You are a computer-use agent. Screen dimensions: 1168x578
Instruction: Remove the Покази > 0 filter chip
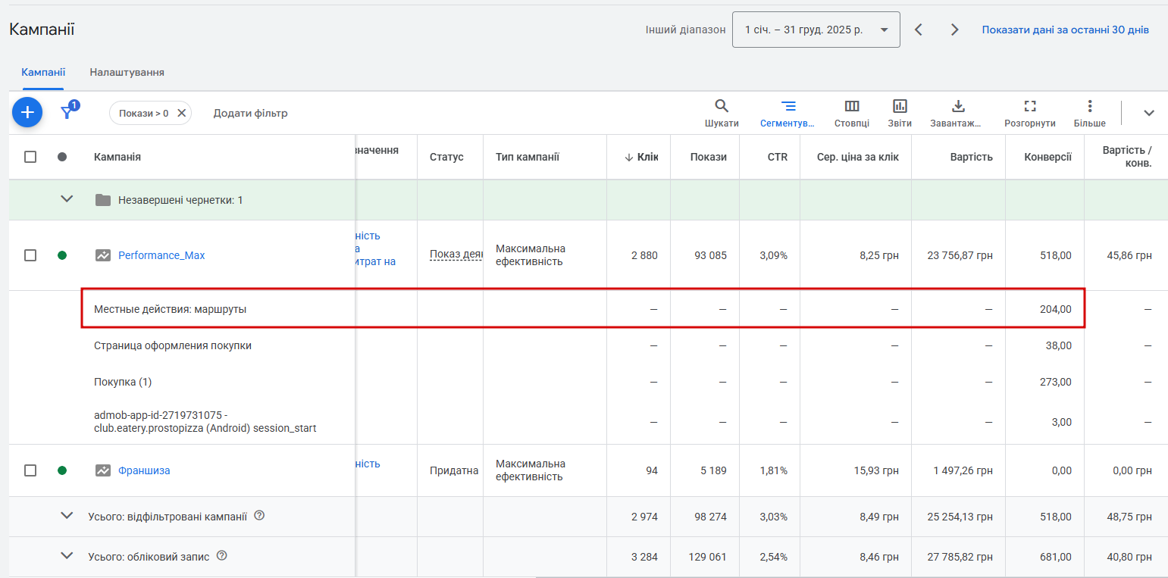[x=181, y=113]
